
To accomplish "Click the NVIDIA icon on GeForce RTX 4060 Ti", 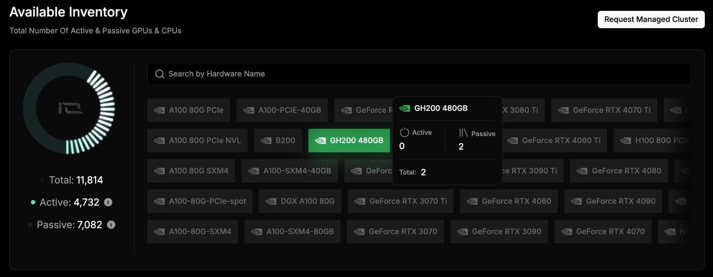I will [x=512, y=140].
